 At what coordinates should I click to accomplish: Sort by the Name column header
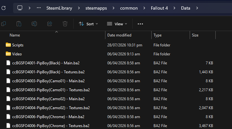(x=15, y=35)
